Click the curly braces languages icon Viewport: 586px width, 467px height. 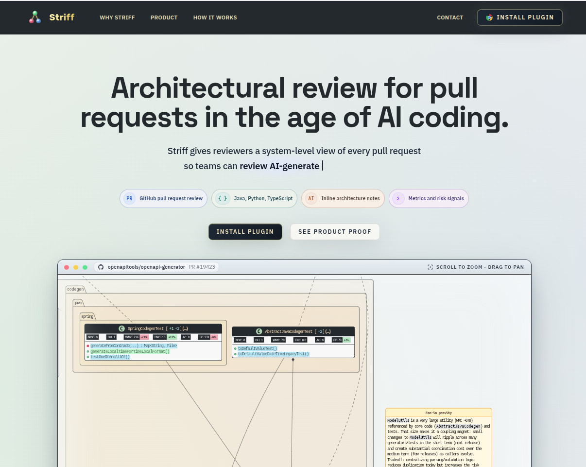pyautogui.click(x=223, y=198)
